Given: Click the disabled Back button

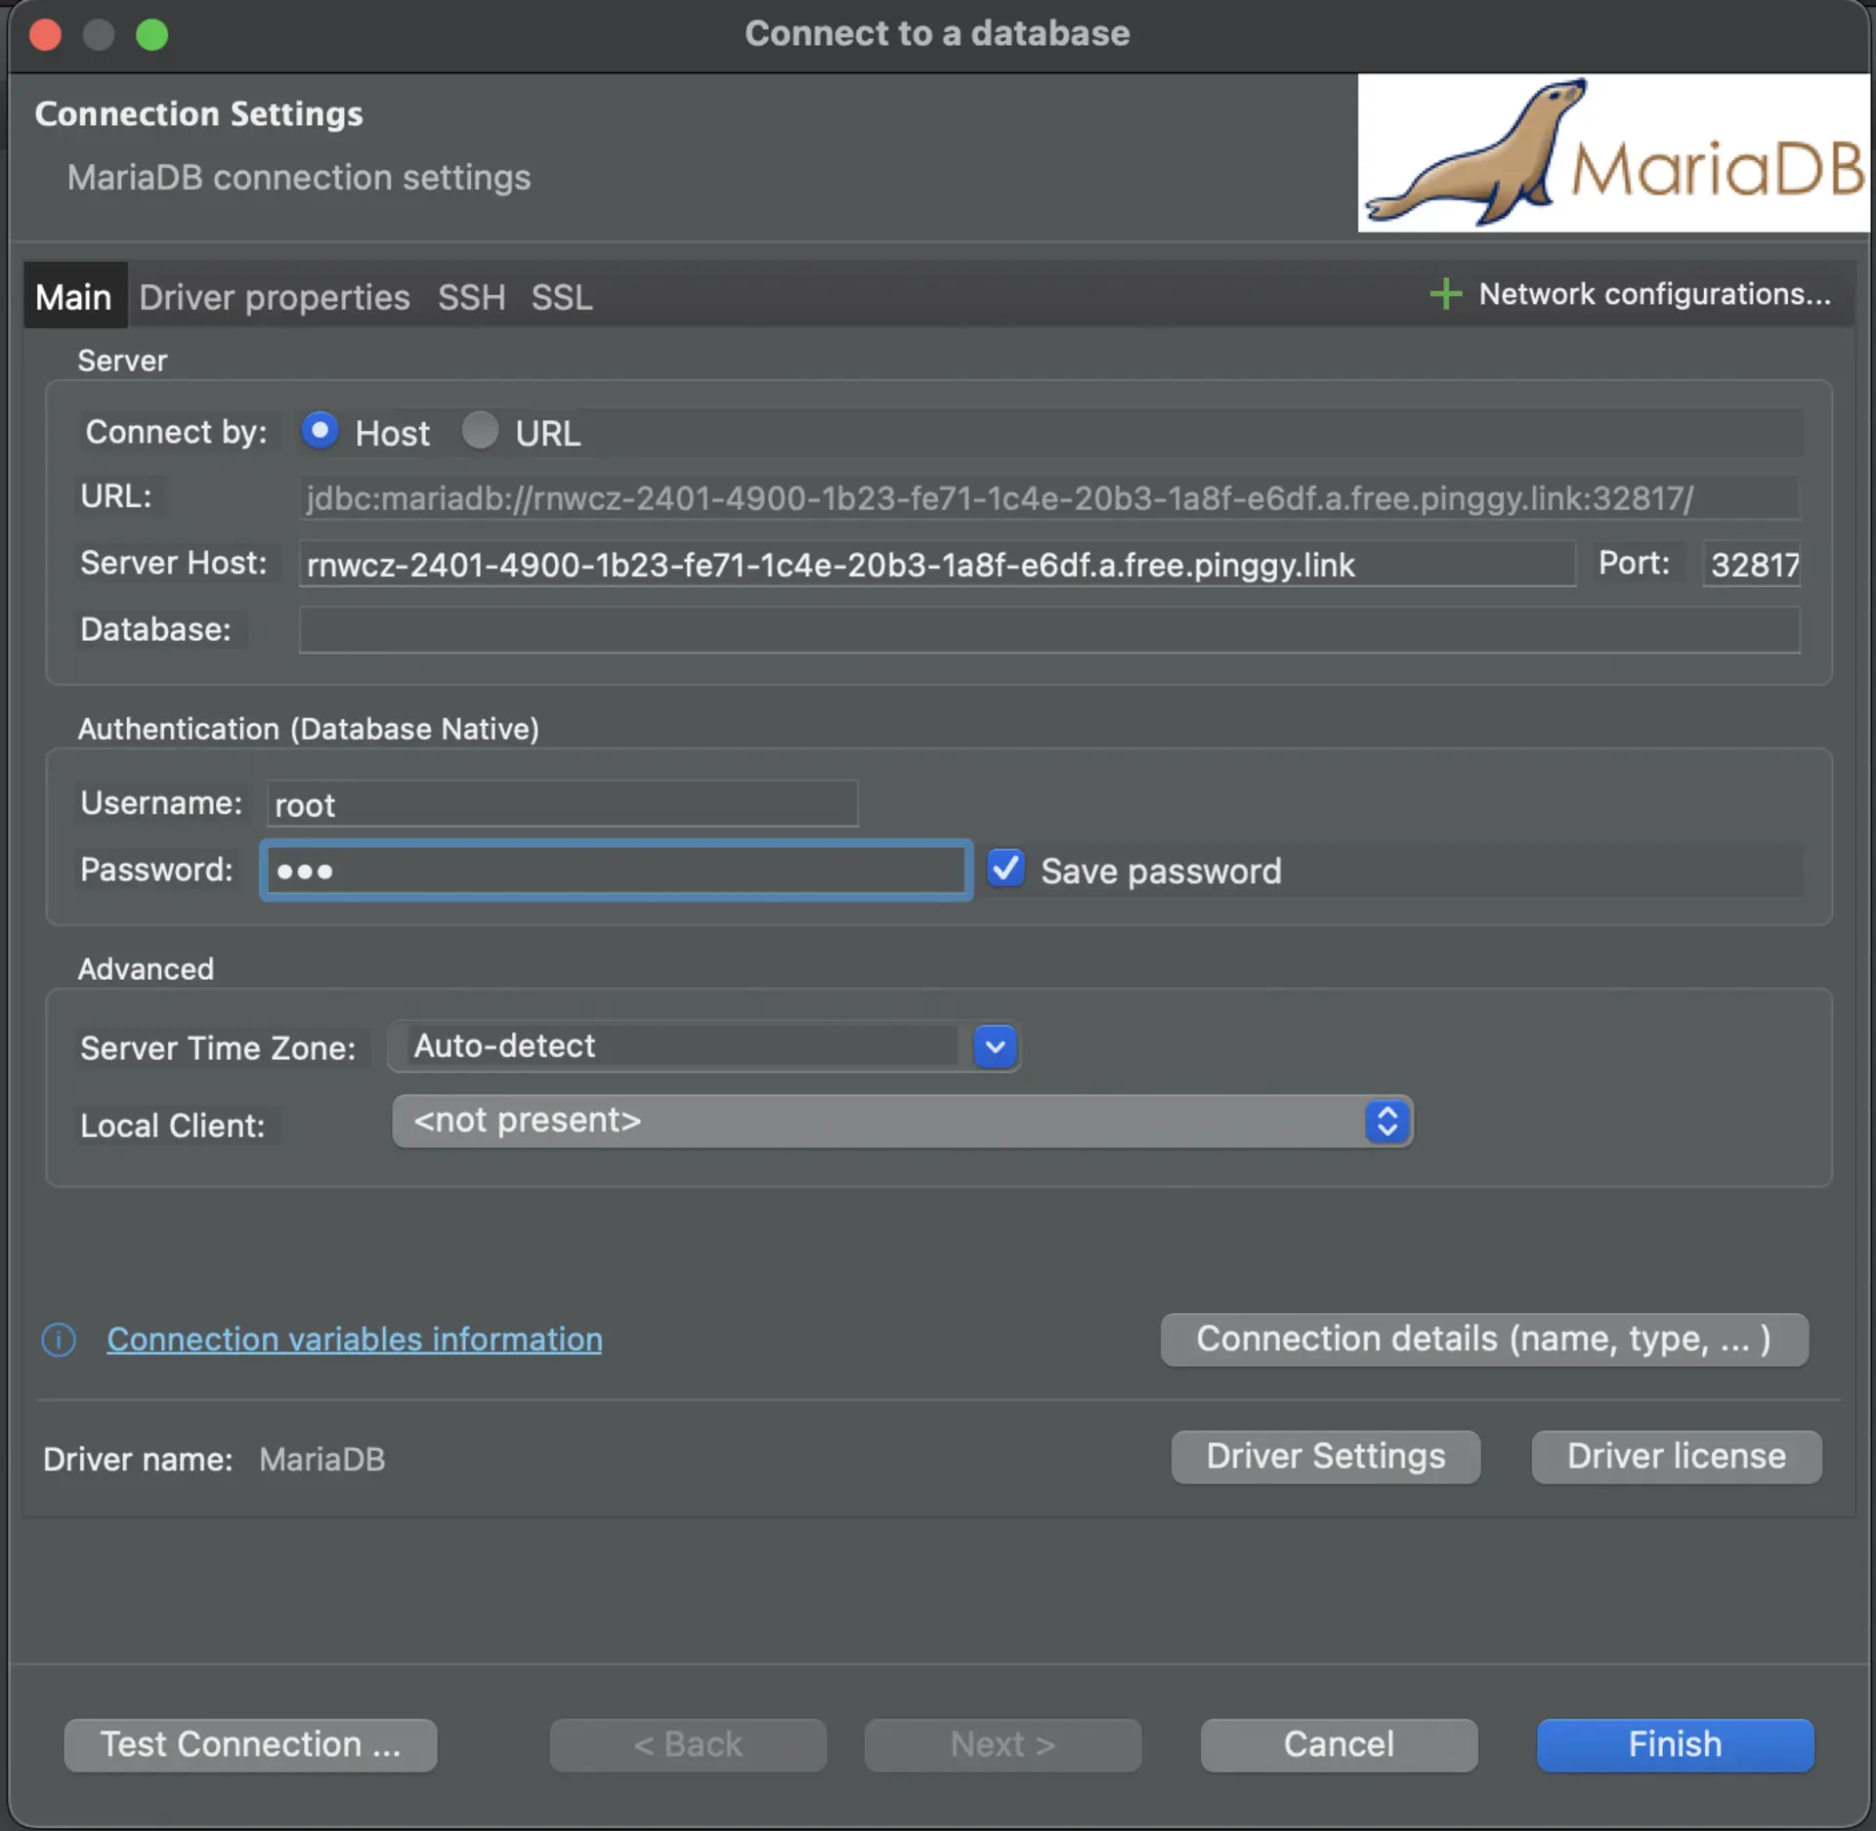Looking at the screenshot, I should pos(688,1744).
